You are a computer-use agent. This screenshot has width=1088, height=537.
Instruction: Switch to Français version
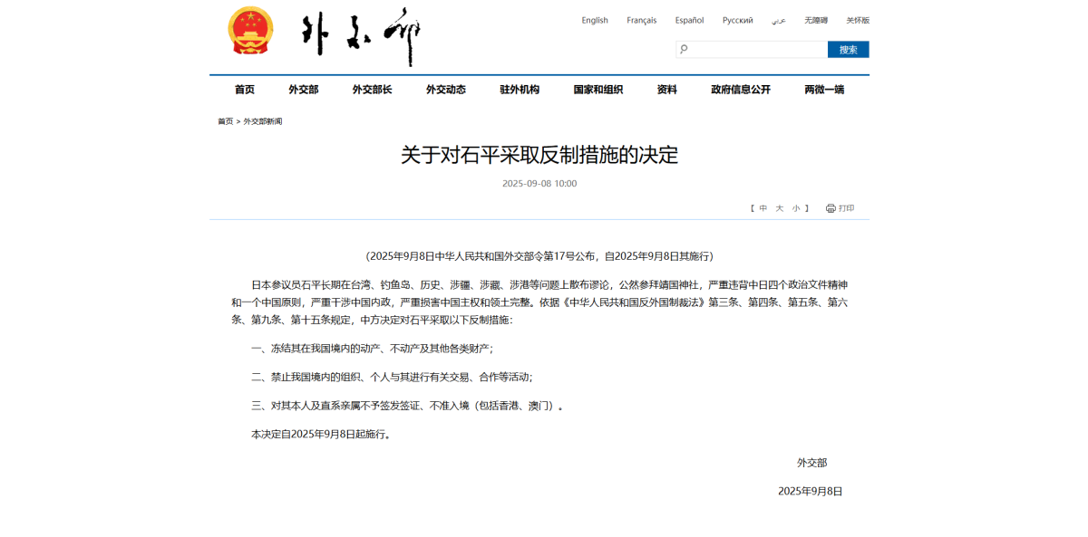pyautogui.click(x=642, y=20)
